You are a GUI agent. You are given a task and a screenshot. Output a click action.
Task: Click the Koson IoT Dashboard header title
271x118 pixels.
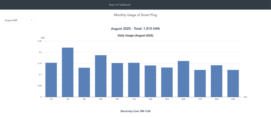(120, 5)
